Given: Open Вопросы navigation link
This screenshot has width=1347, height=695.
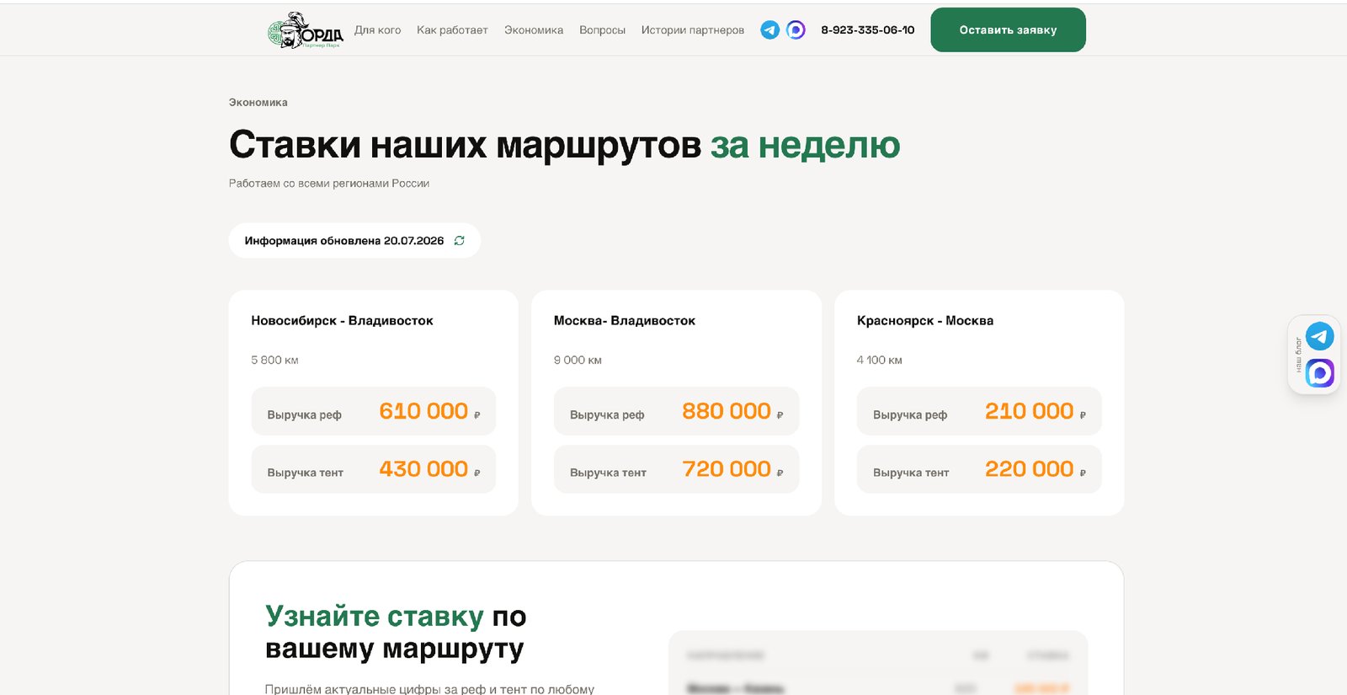Looking at the screenshot, I should (x=602, y=30).
